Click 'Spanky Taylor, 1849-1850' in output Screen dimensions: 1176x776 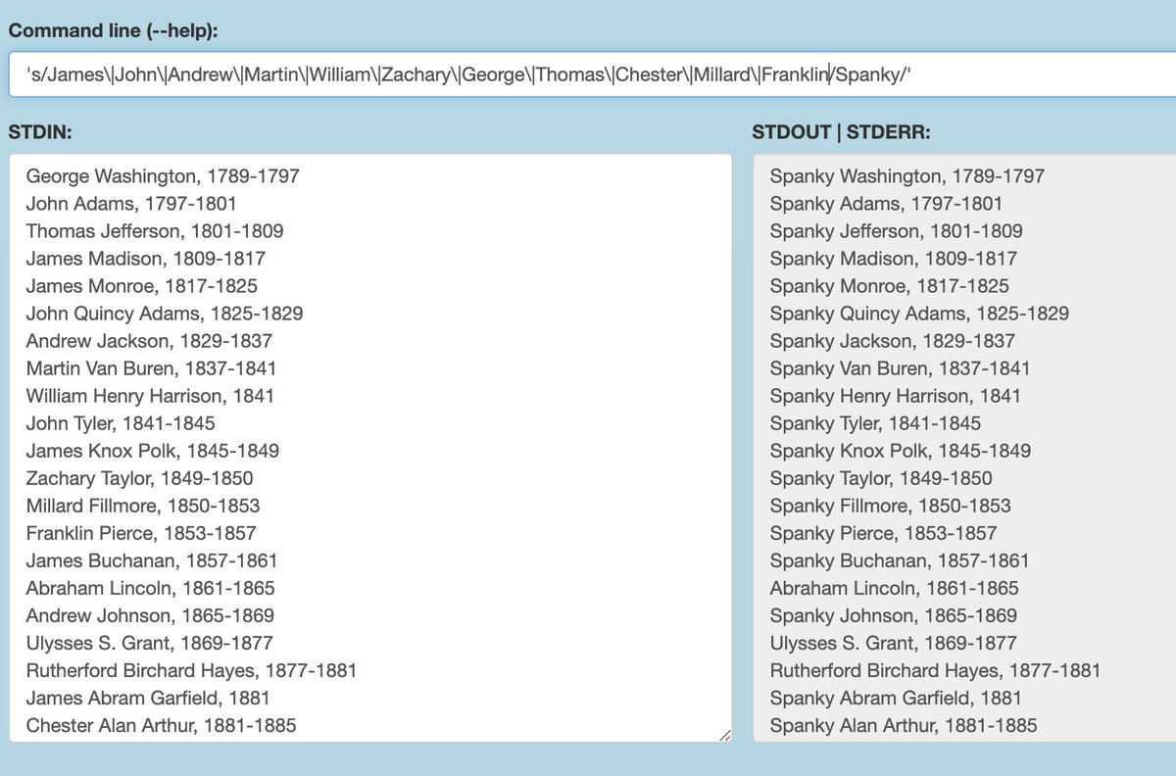(881, 478)
